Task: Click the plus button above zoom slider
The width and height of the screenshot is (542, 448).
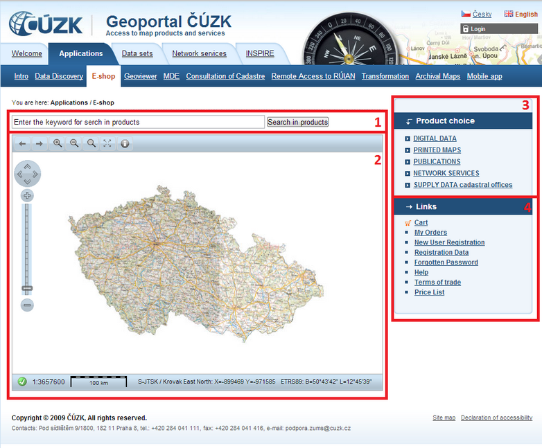Action: click(28, 195)
